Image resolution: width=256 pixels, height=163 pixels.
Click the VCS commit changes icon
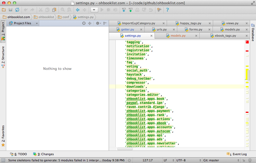pos(131,10)
